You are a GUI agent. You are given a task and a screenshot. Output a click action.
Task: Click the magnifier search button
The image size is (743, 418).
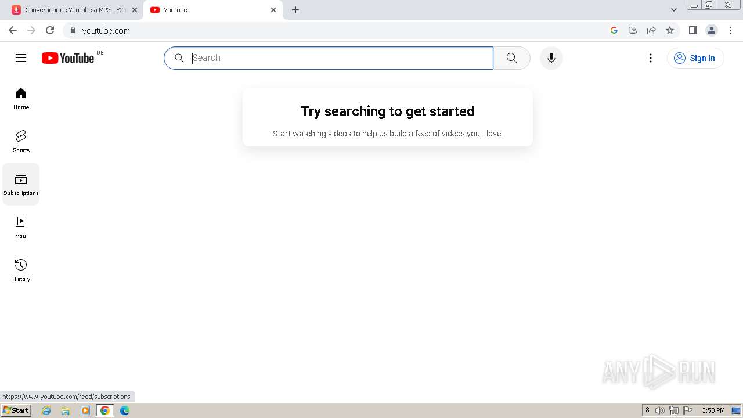511,58
